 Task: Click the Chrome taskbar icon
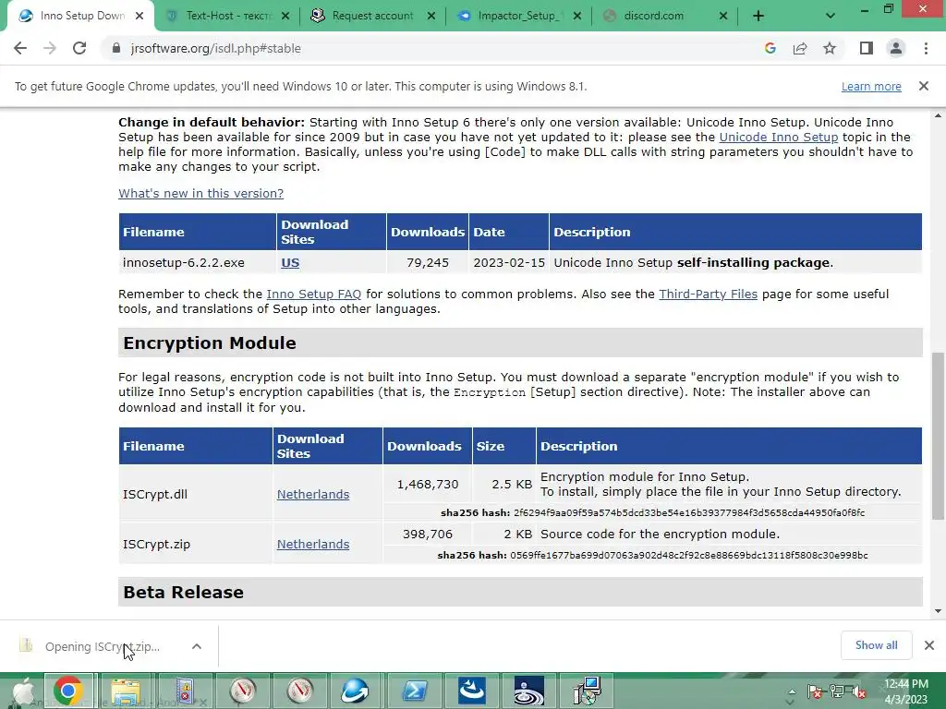(x=68, y=691)
